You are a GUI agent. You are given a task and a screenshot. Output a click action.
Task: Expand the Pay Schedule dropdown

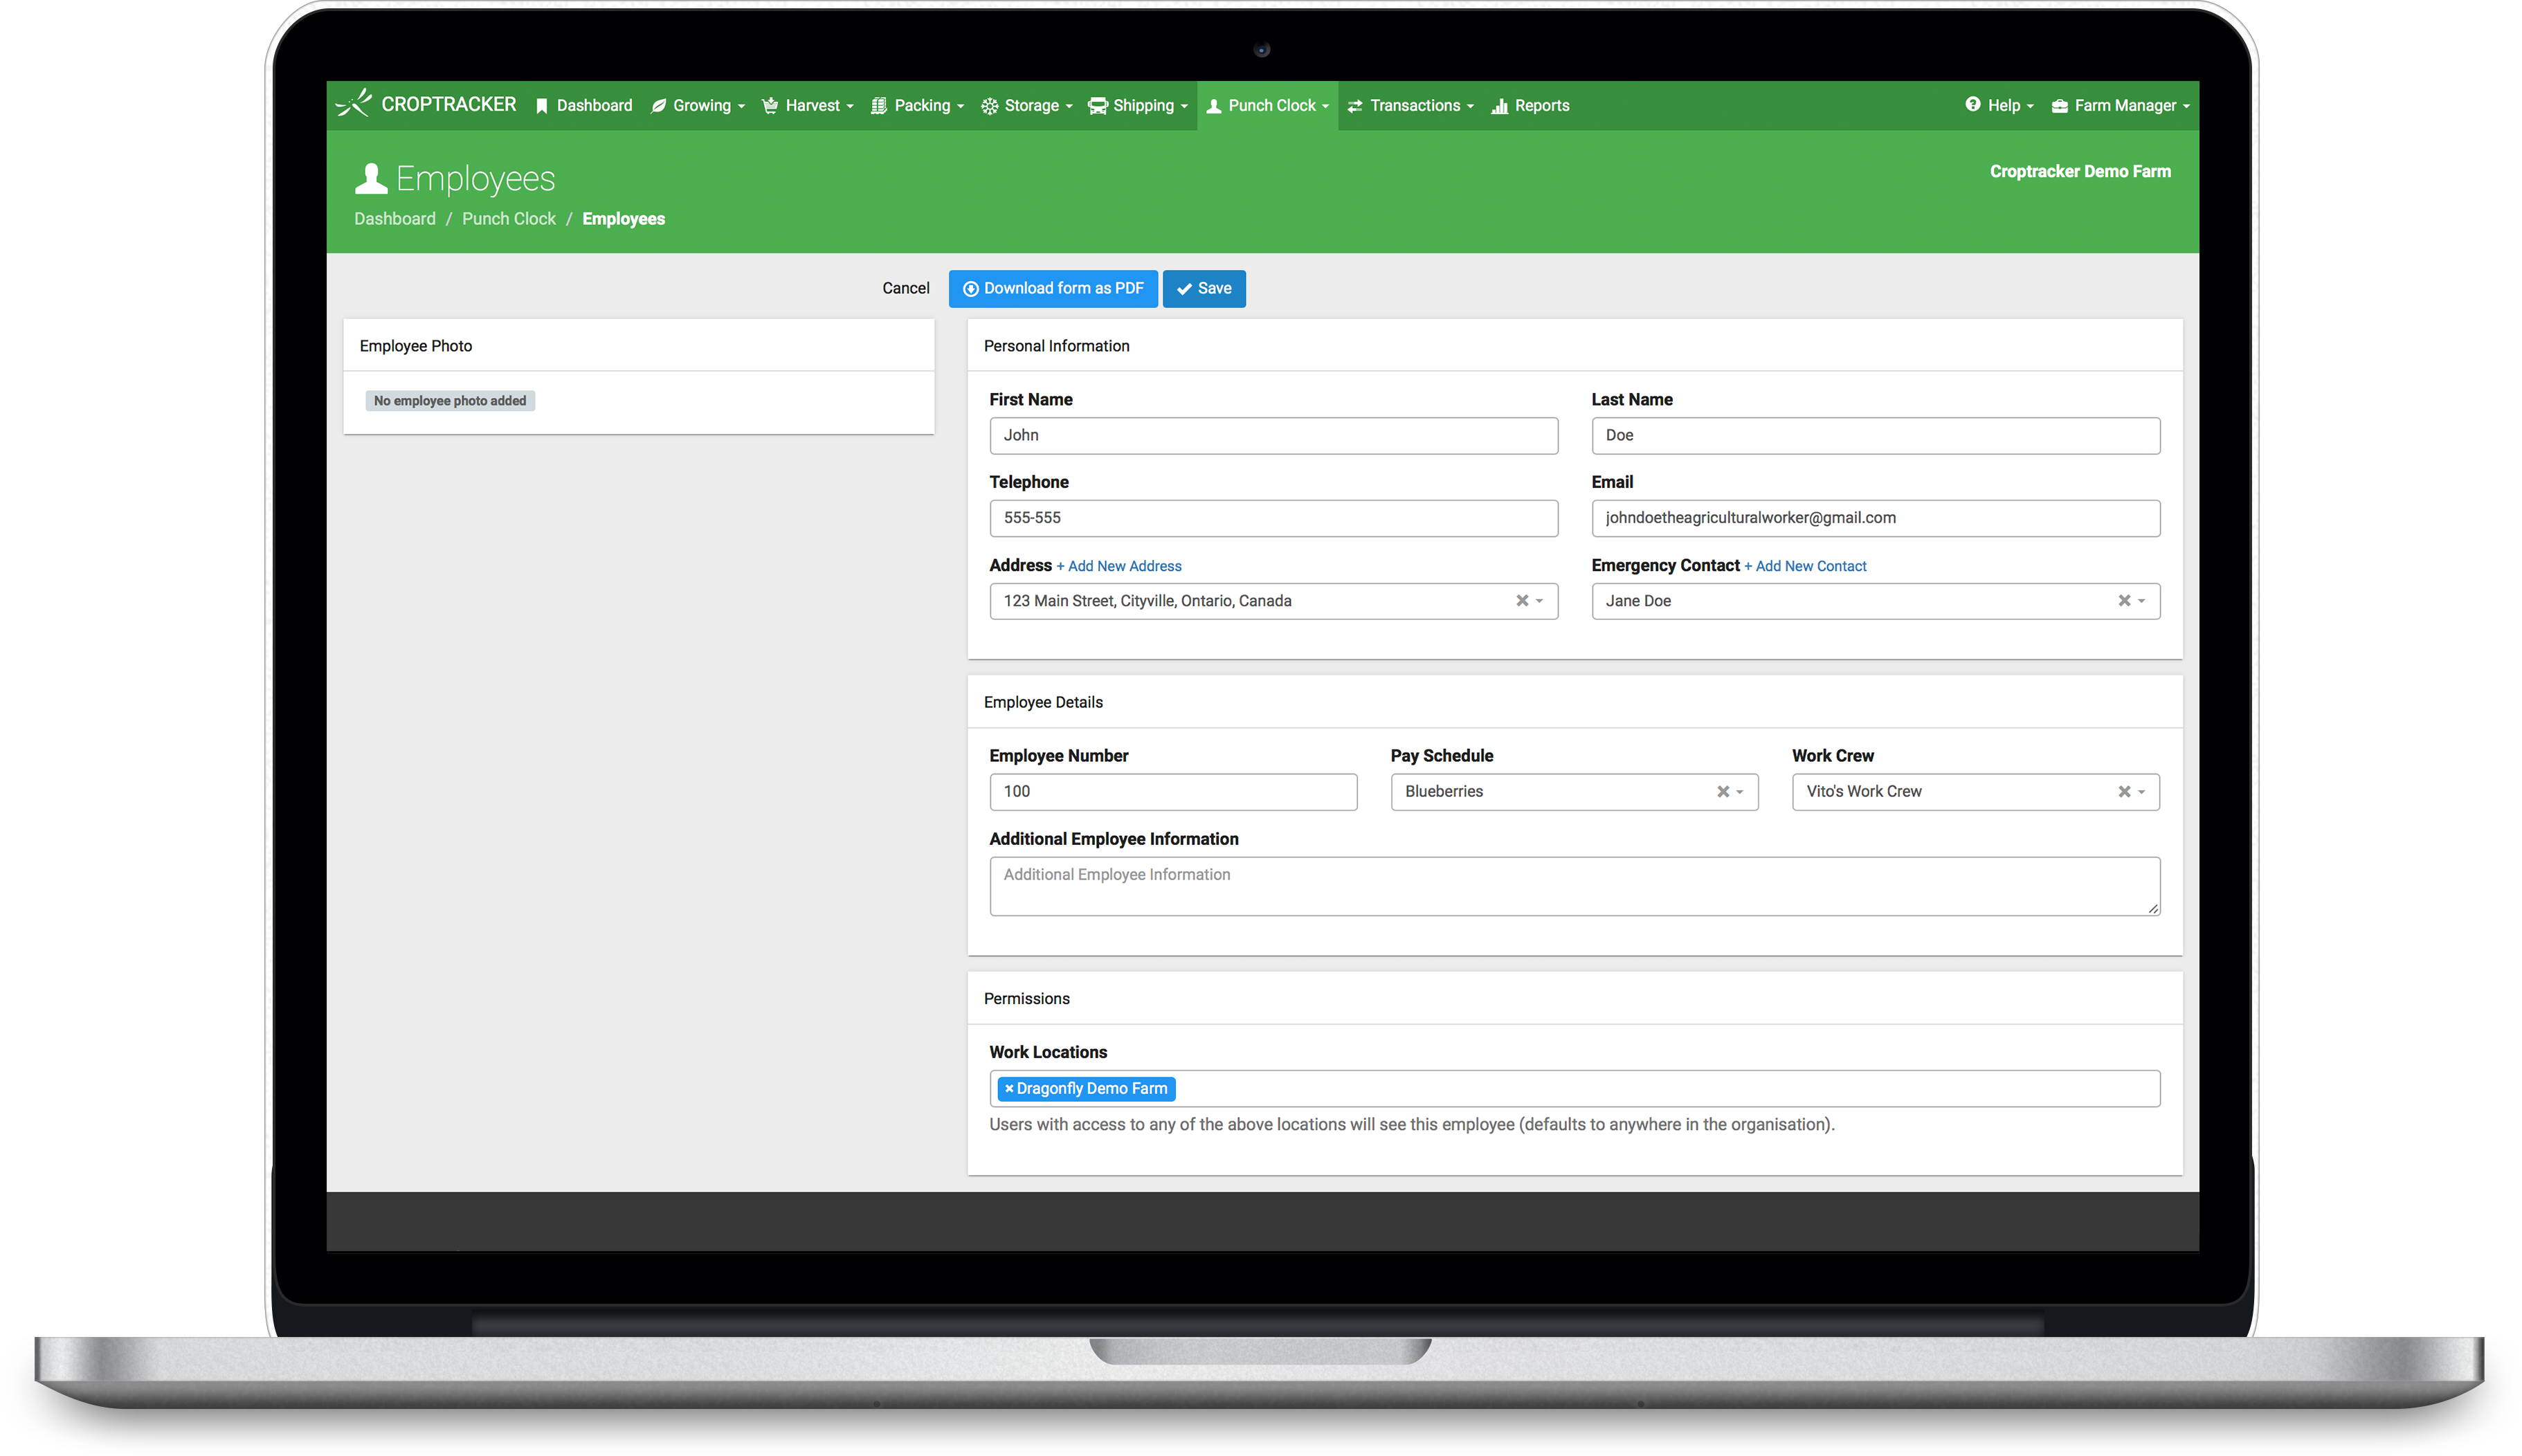tap(1740, 792)
